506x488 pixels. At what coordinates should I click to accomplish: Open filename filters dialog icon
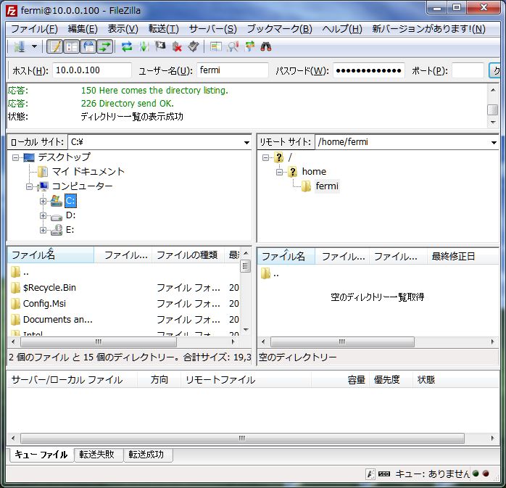tap(215, 47)
